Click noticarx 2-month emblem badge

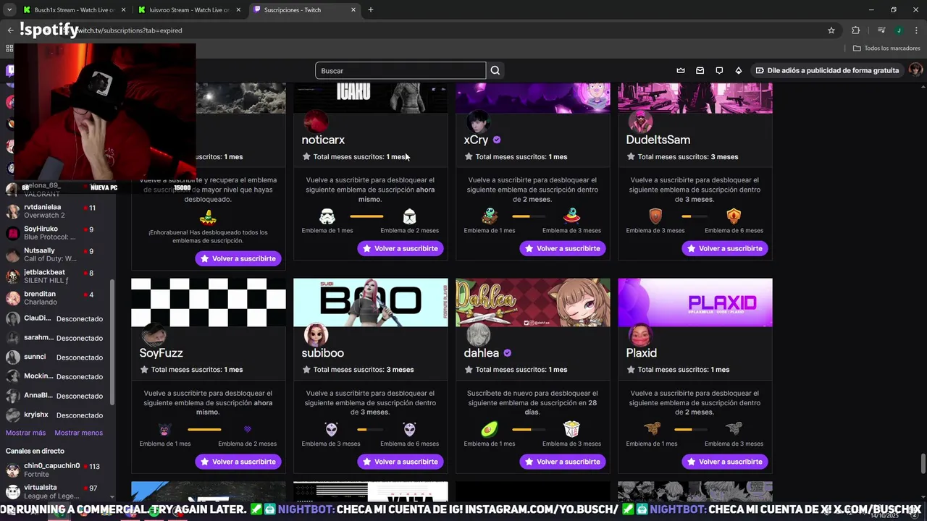click(x=409, y=216)
